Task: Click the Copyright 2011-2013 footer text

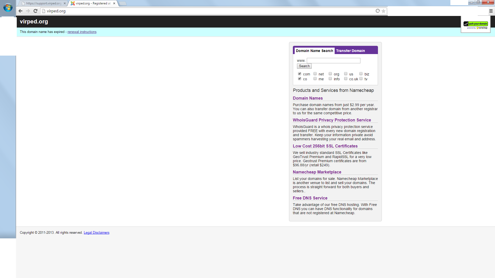Action: click(51, 233)
